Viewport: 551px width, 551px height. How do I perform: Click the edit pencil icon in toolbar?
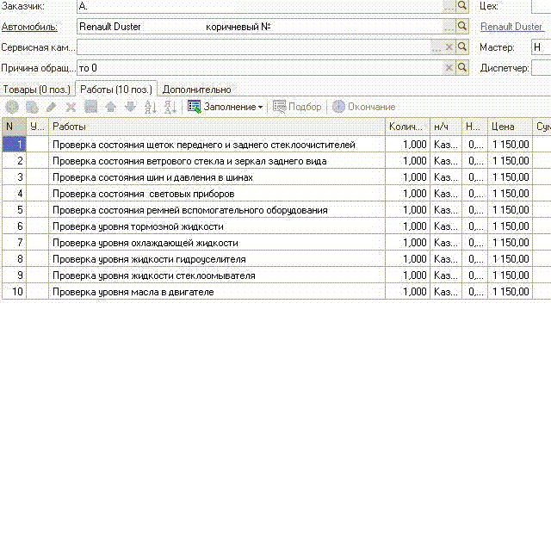[x=52, y=107]
